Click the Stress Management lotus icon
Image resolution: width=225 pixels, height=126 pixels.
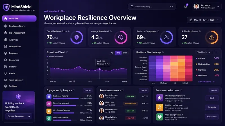49,104
